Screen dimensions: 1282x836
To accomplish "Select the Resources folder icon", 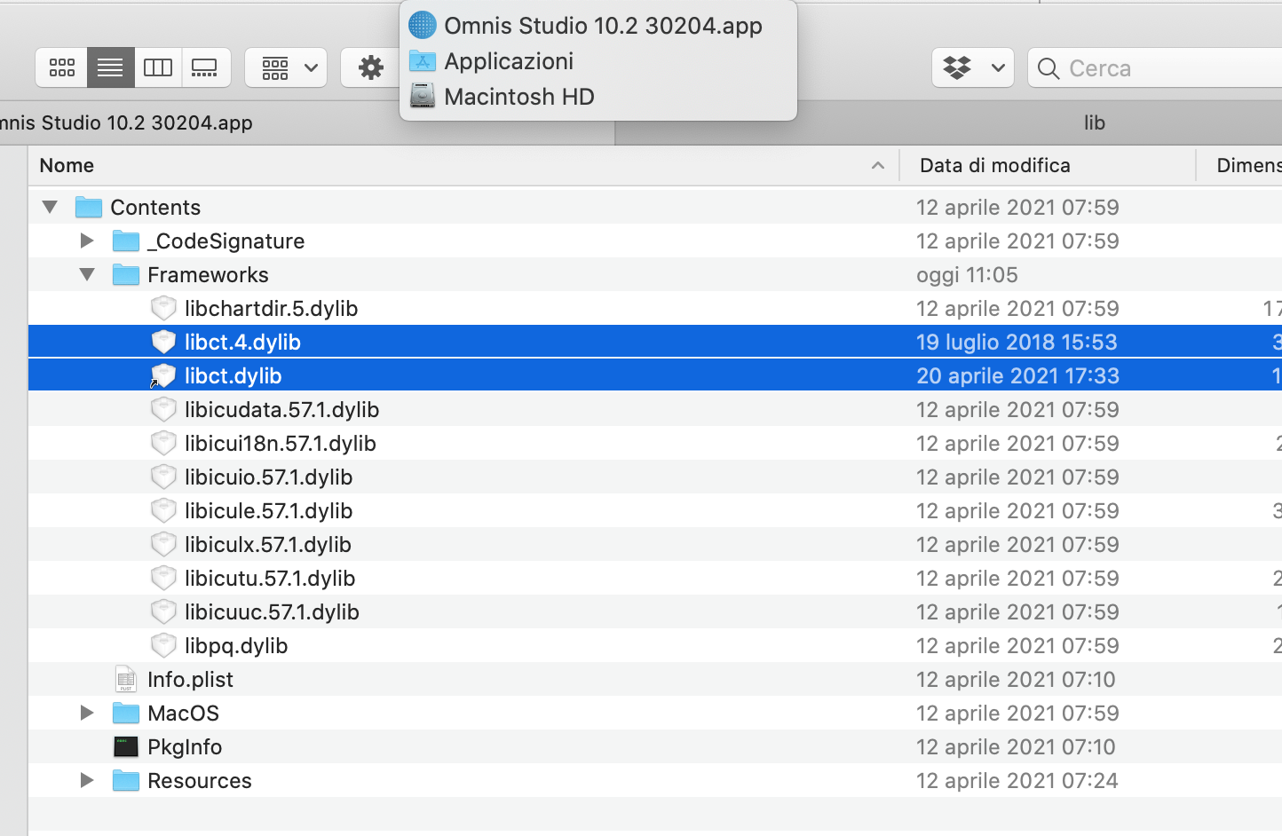I will point(126,780).
